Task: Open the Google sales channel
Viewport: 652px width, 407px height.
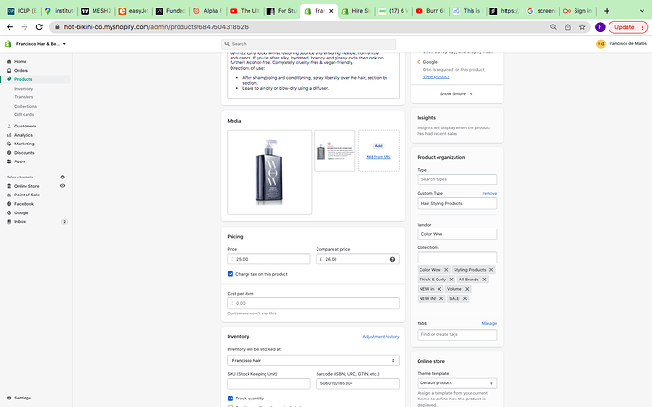Action: click(x=21, y=212)
